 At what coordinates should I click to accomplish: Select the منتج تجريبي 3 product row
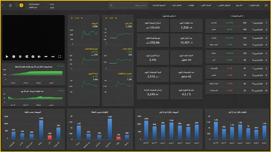(x=237, y=38)
